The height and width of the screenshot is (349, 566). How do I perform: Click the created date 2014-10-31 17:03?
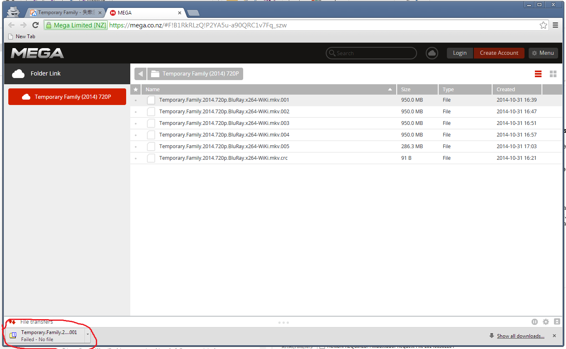point(517,146)
